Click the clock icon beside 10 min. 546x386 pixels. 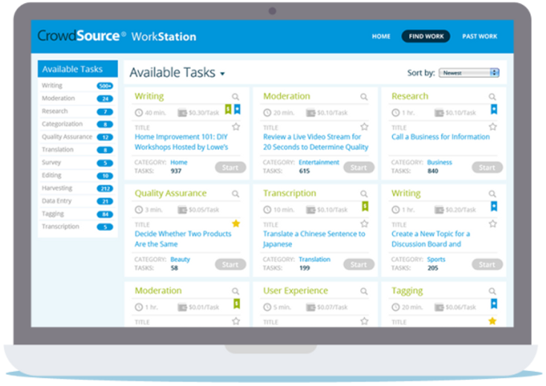(267, 210)
